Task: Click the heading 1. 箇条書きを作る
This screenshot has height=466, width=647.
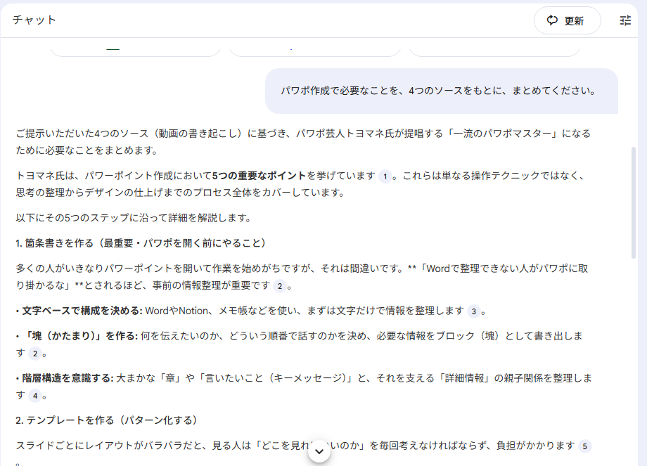Action: coord(141,243)
